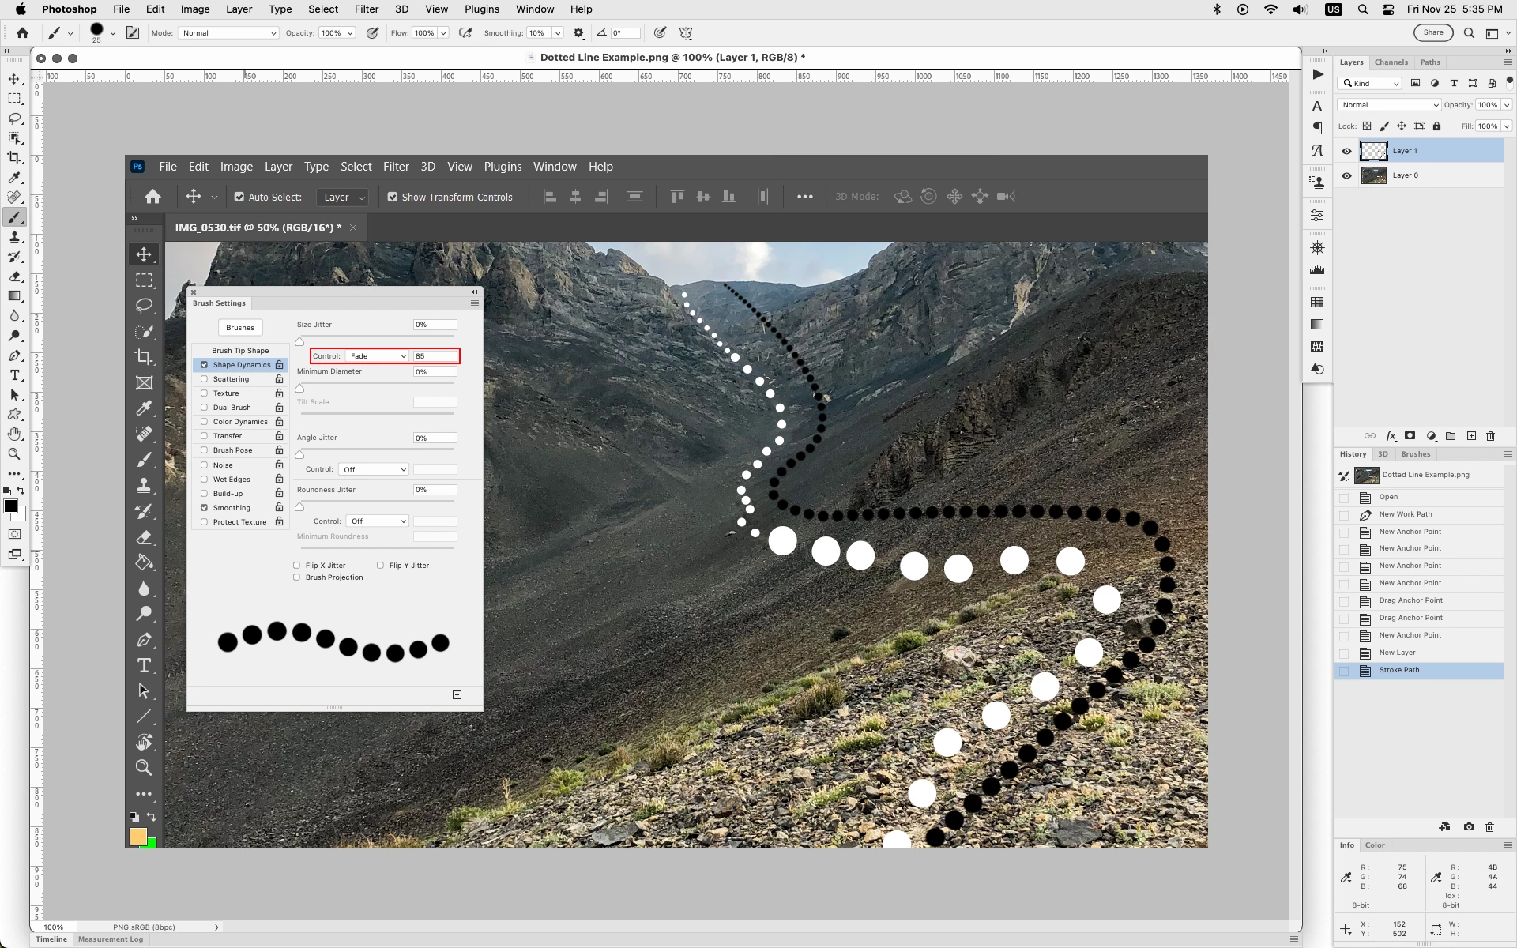Click the Share button
The height and width of the screenshot is (948, 1517).
coord(1432,33)
